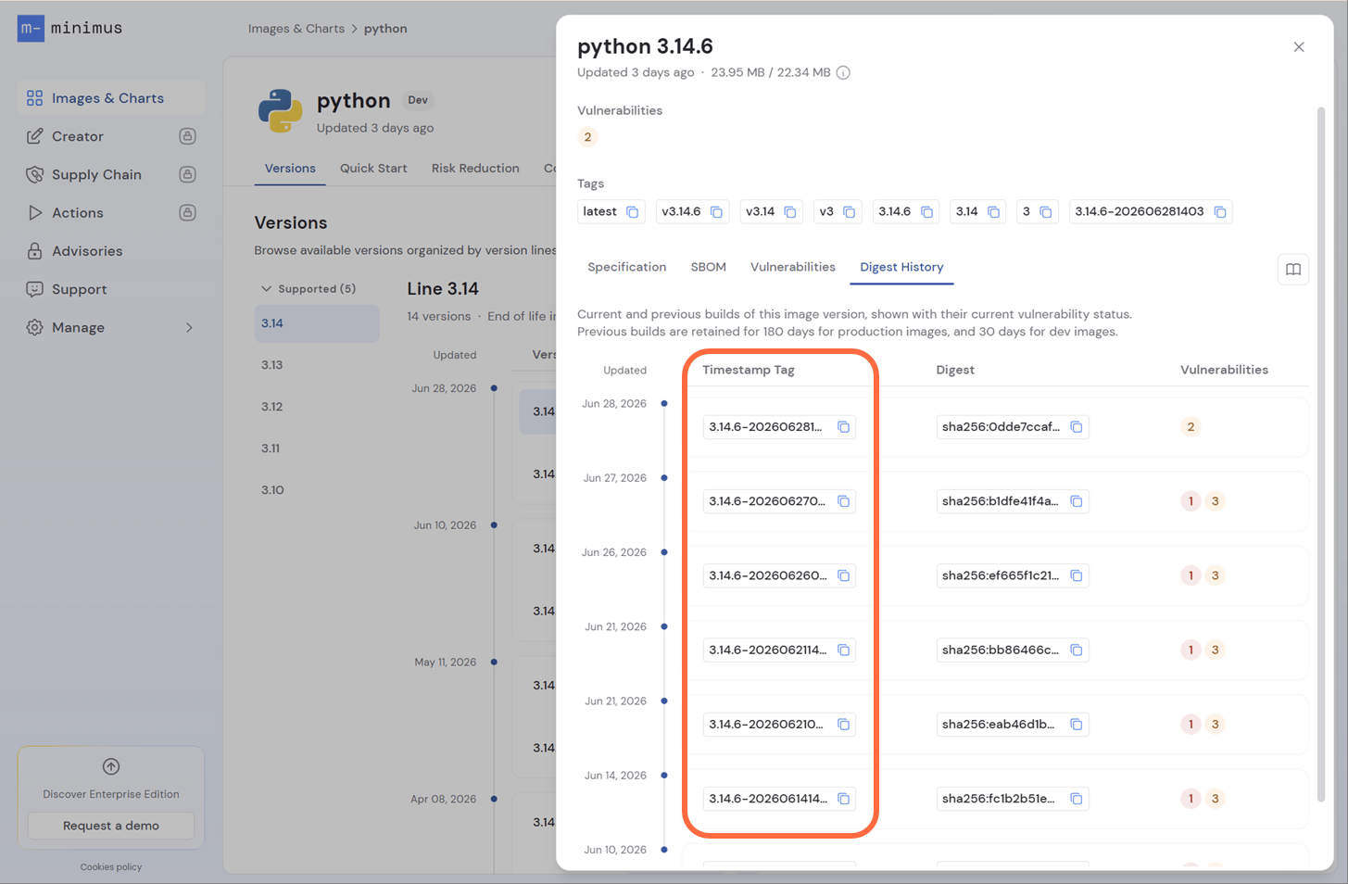
Task: Show image size info tooltip icon
Action: [843, 73]
